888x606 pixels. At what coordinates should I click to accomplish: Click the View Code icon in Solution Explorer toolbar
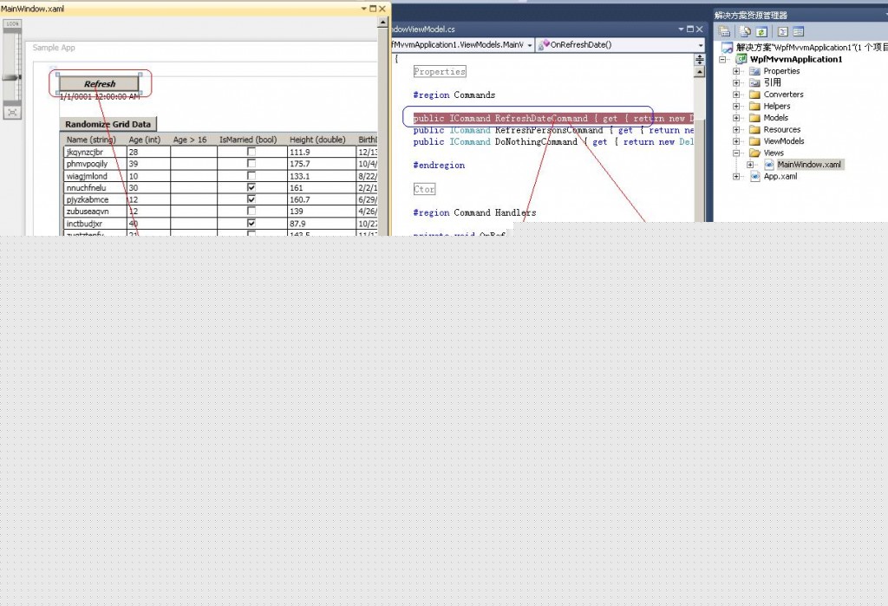782,31
